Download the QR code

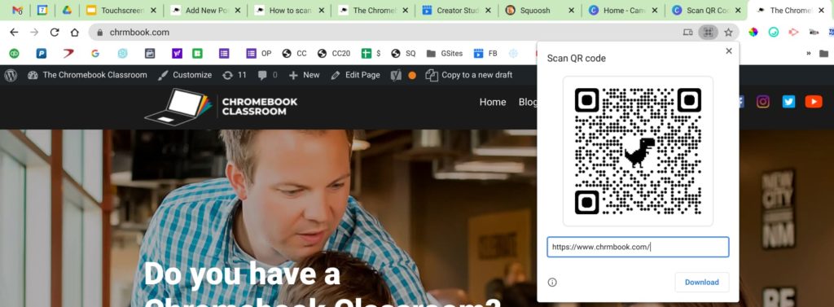pyautogui.click(x=701, y=282)
